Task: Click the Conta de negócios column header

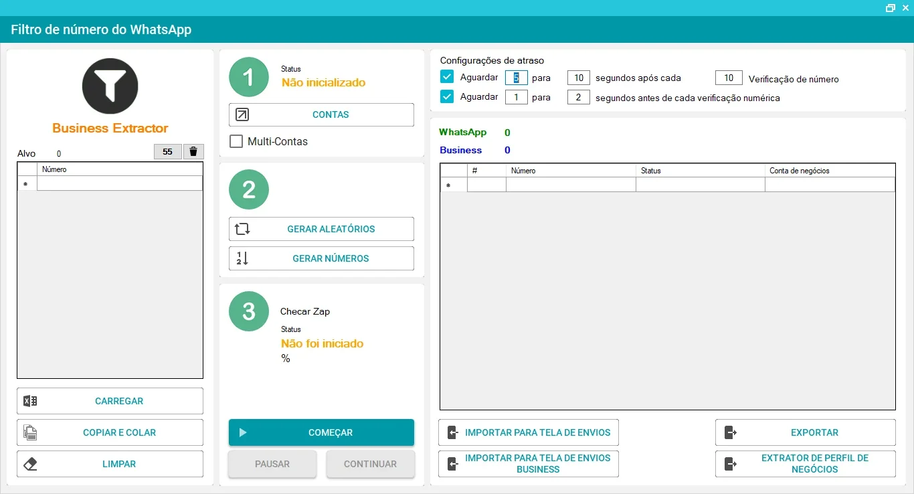Action: pos(830,171)
